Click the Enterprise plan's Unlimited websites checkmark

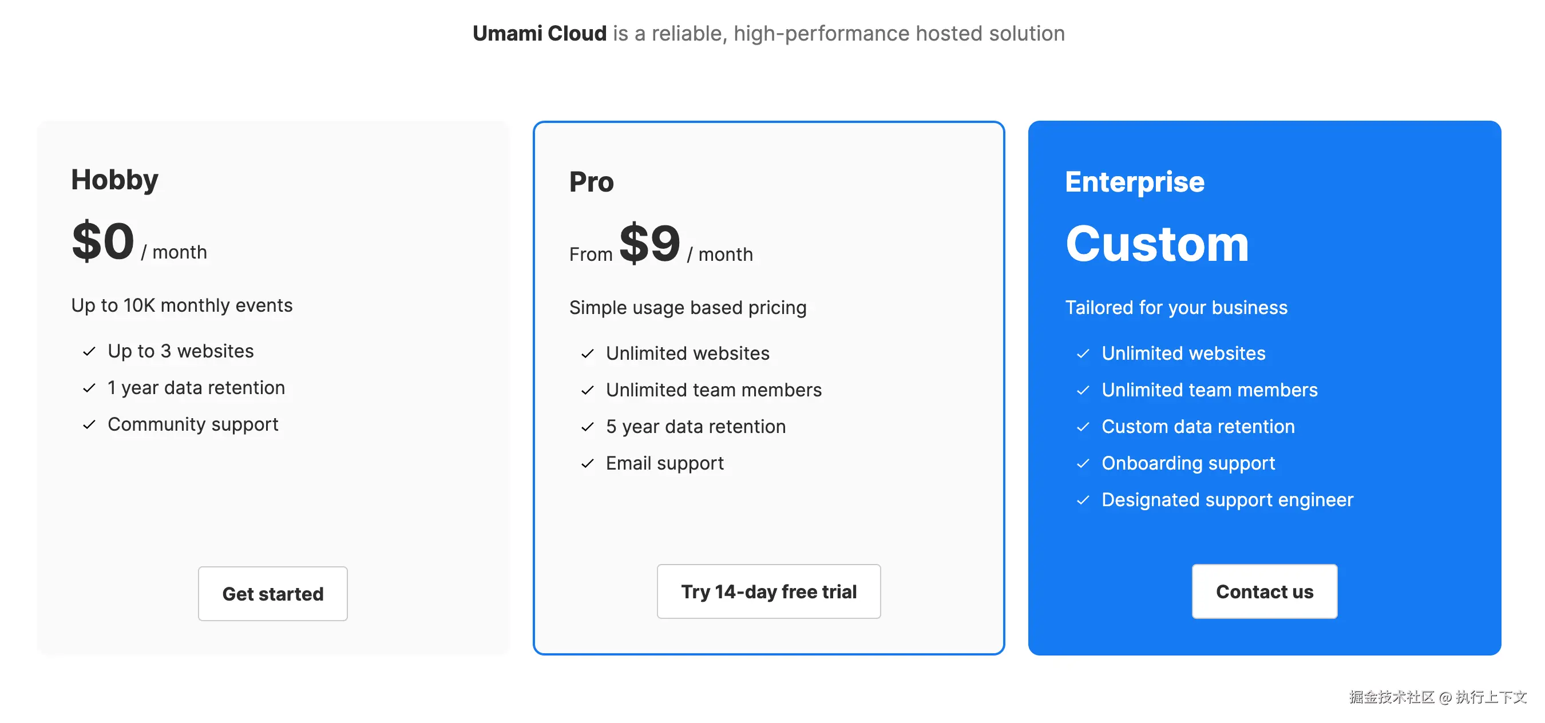click(x=1083, y=353)
